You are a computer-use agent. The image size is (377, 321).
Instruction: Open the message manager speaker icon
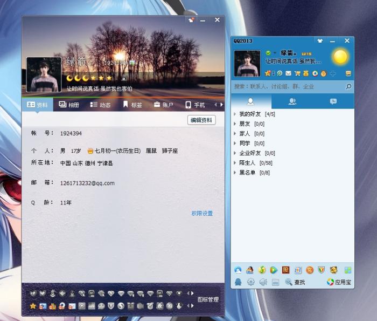click(x=263, y=282)
